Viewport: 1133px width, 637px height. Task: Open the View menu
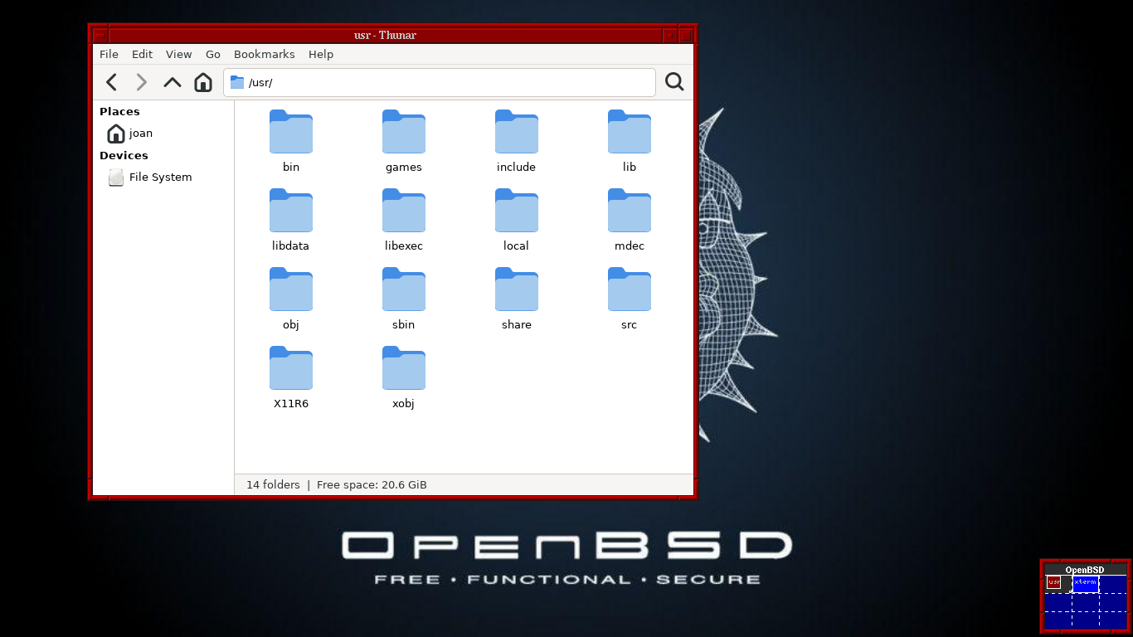pyautogui.click(x=178, y=54)
